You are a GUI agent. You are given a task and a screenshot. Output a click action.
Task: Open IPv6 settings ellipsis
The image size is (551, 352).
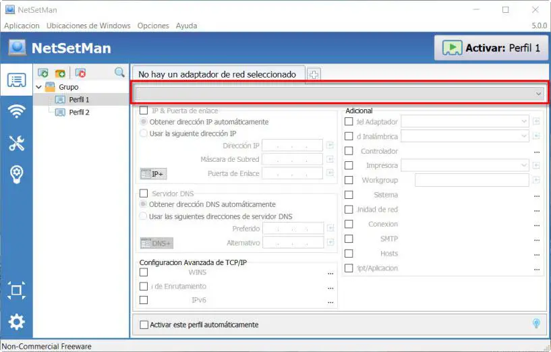coord(330,302)
